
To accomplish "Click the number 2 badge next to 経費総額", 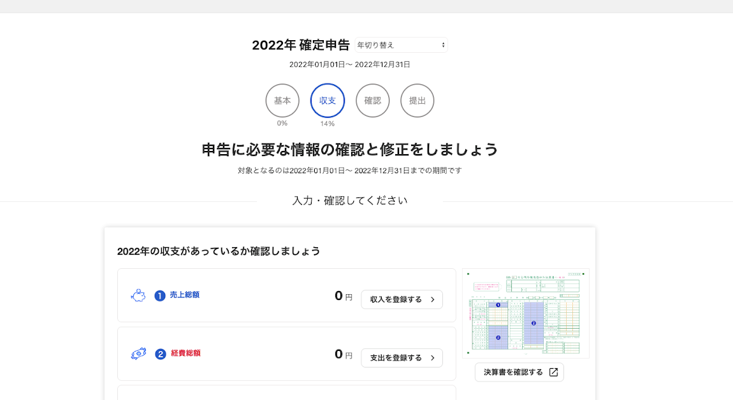I will pyautogui.click(x=161, y=354).
